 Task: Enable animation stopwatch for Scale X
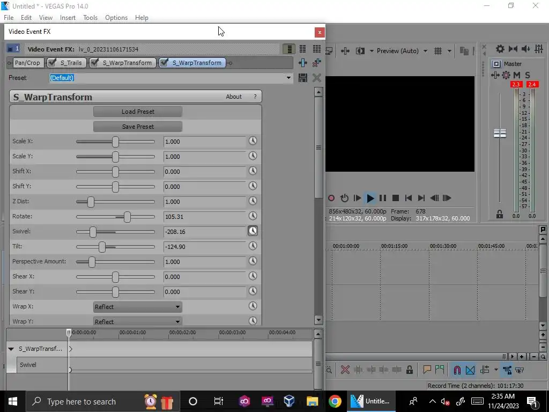tap(253, 141)
